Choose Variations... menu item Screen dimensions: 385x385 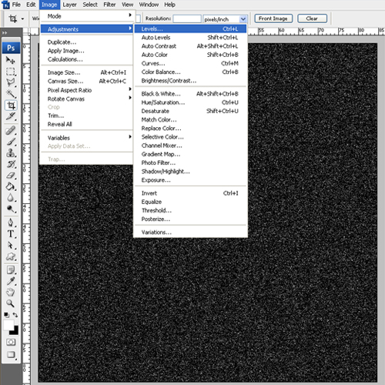coord(190,233)
